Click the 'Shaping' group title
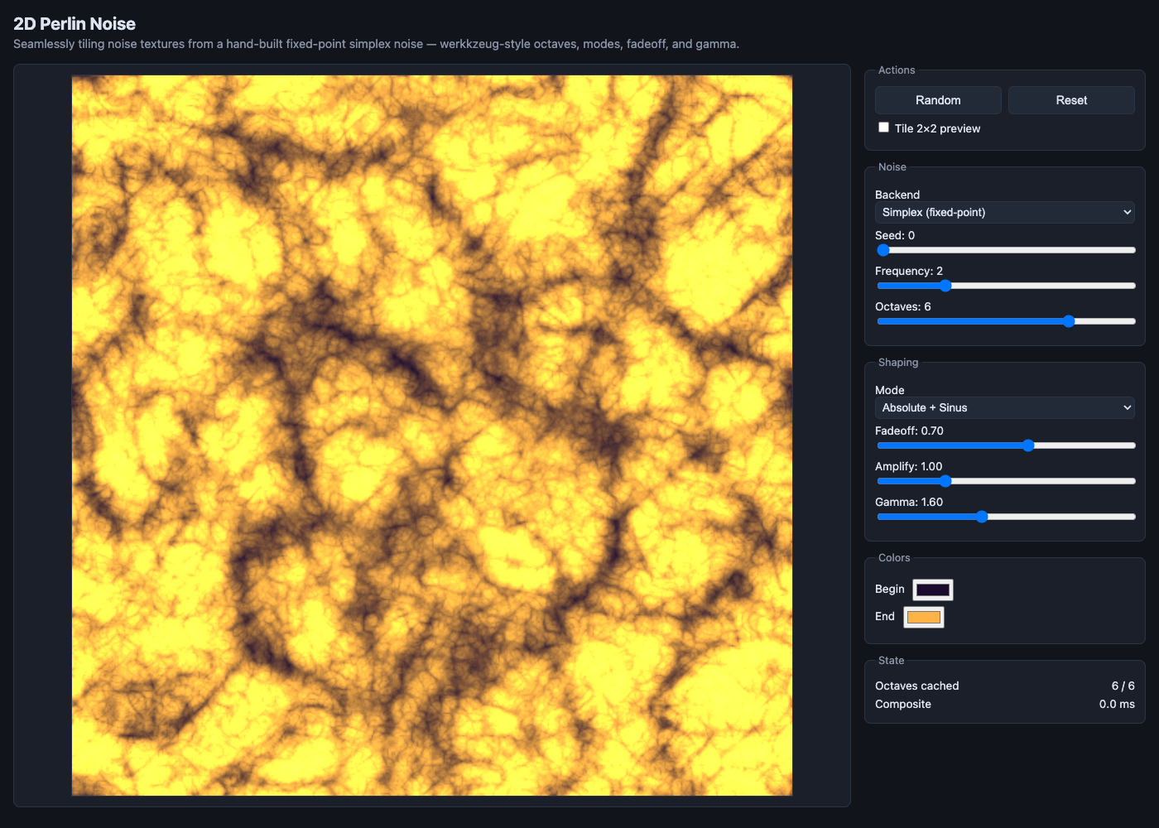1159x828 pixels. [x=898, y=363]
